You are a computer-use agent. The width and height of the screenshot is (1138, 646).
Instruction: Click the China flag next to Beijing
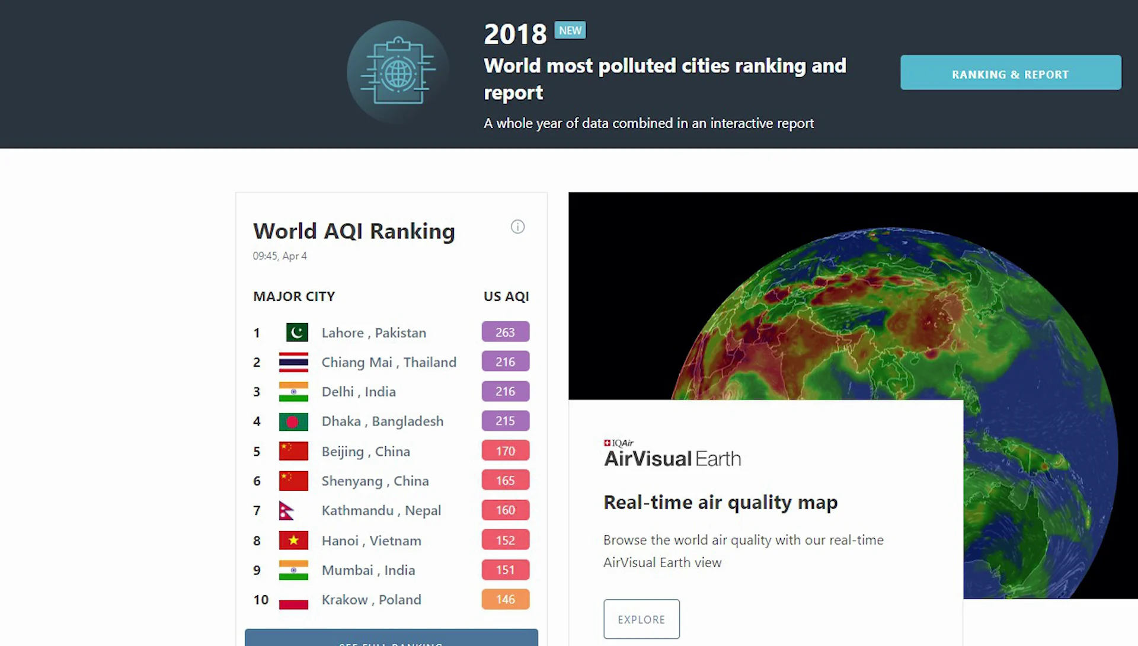(293, 451)
